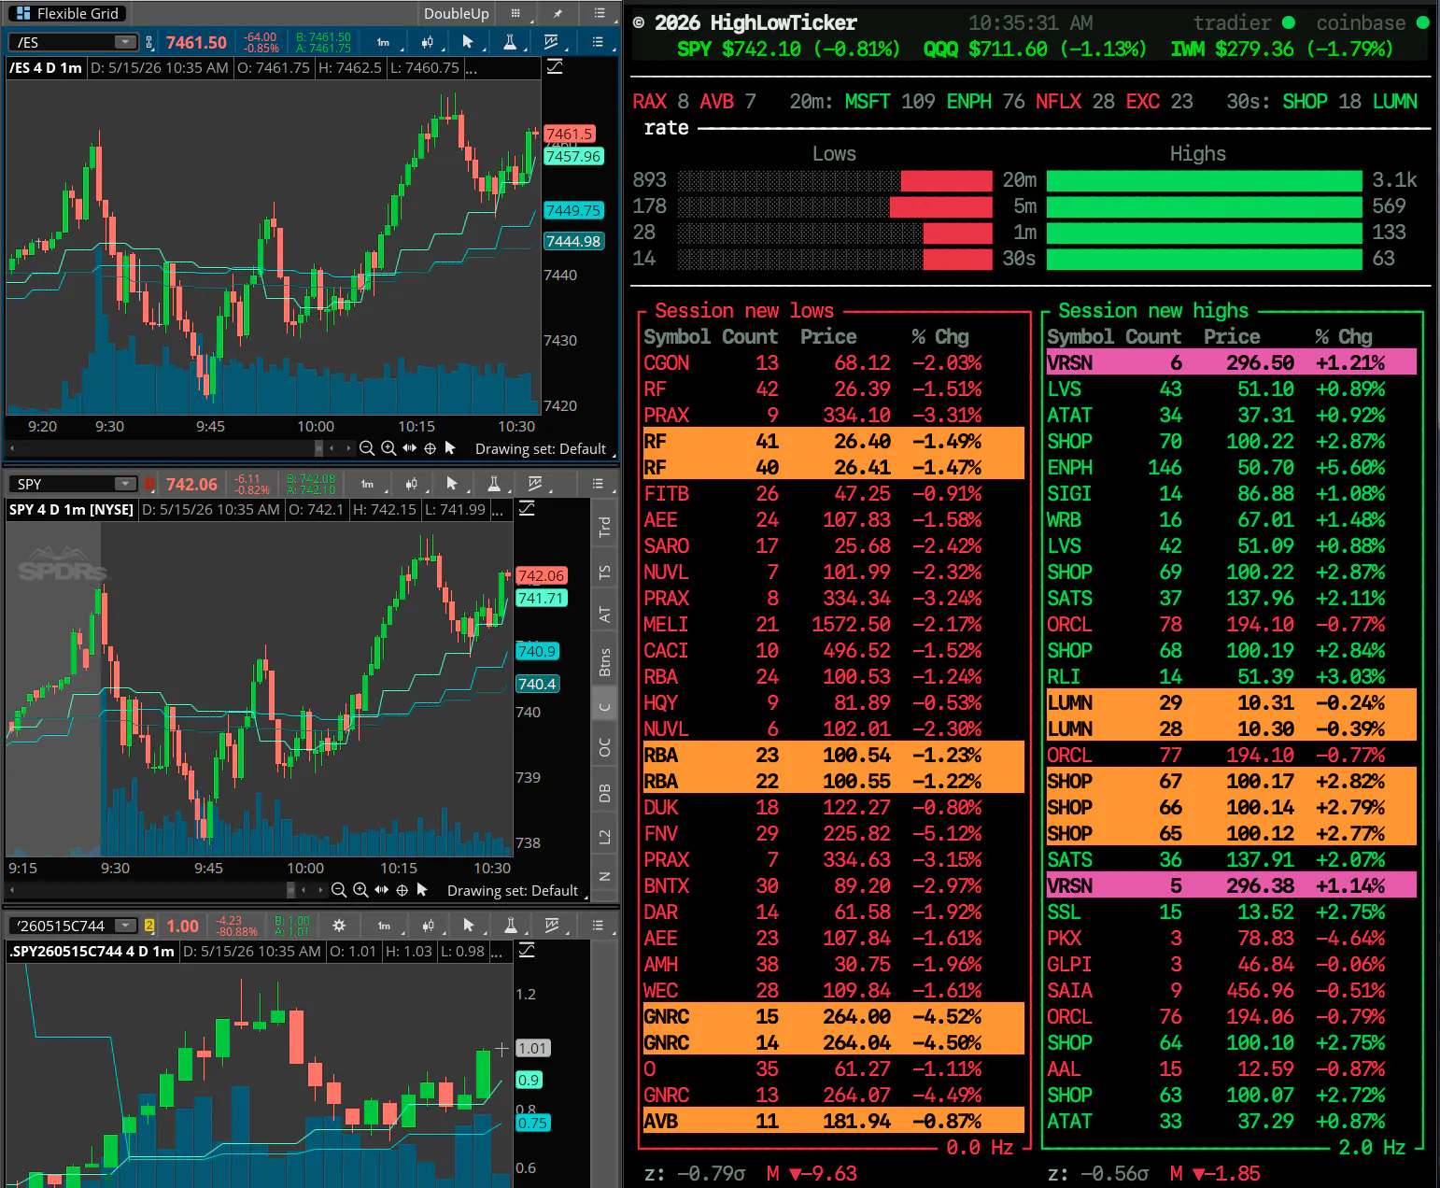
Task: Zoom out on the SPY chart
Action: [x=339, y=890]
